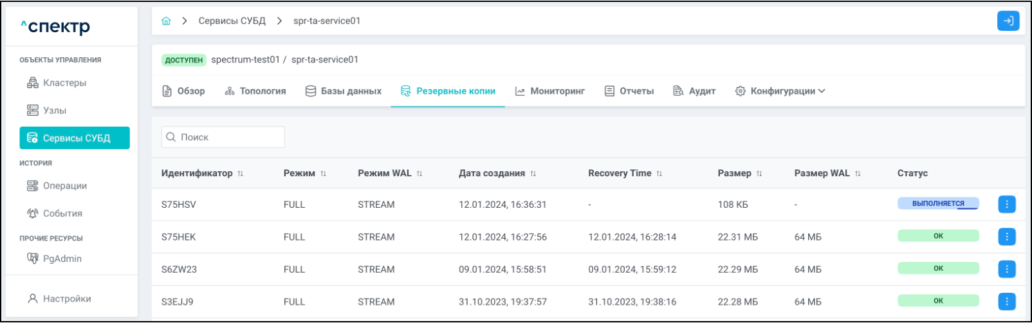
Task: Sort table by Идентификатор column arrows
Action: coord(241,174)
